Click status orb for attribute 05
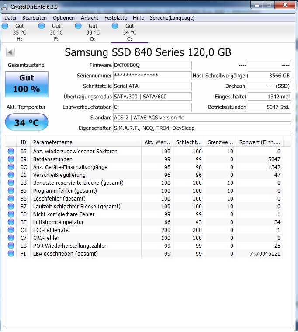Viewport: 298px width, 332px height. (11, 151)
